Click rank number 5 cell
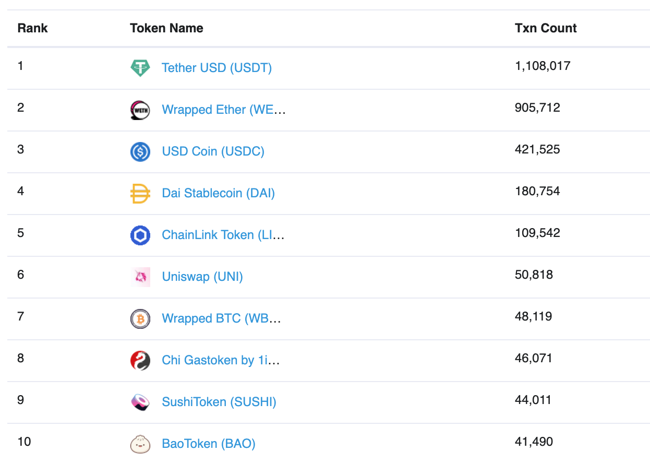The height and width of the screenshot is (475, 650). pos(20,233)
